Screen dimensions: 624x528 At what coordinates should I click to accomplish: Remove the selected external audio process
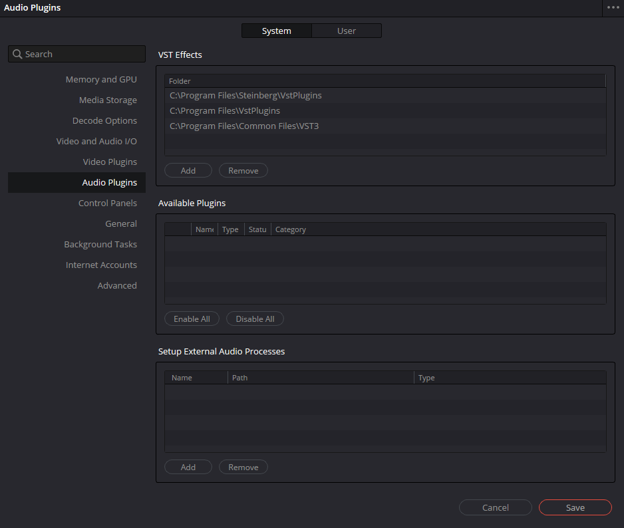click(243, 467)
